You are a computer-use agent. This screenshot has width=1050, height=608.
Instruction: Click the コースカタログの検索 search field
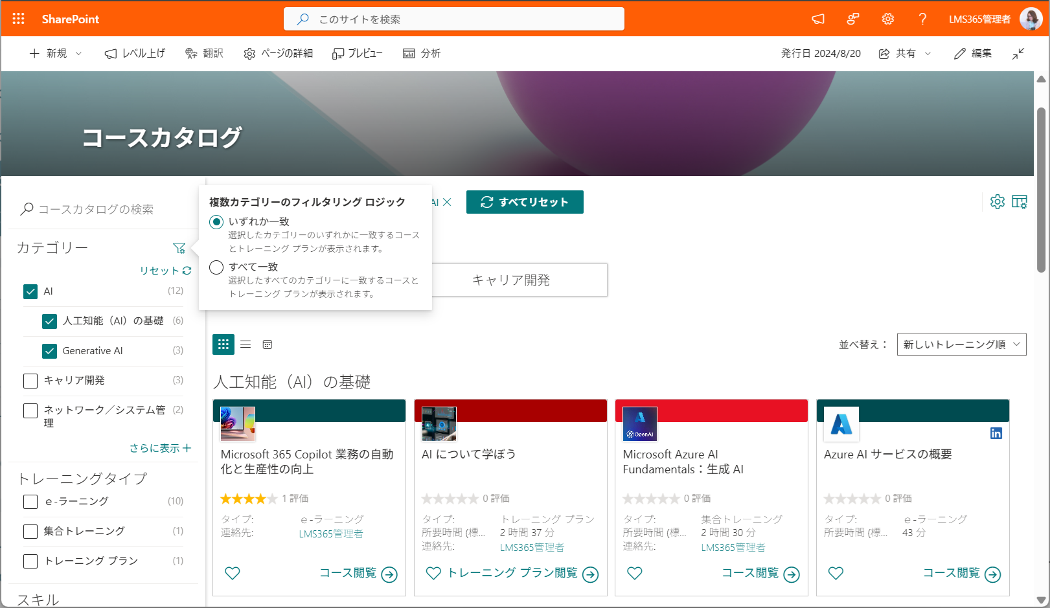coord(104,209)
